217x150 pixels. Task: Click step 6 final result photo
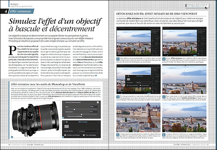coord(184,117)
